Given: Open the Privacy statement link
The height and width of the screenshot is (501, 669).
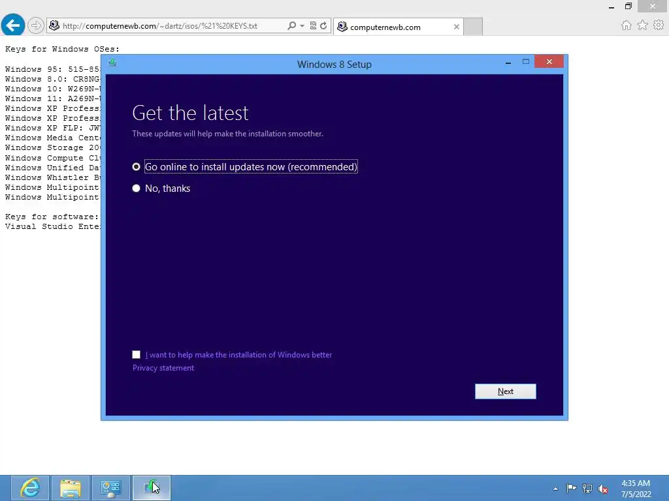Looking at the screenshot, I should [163, 368].
